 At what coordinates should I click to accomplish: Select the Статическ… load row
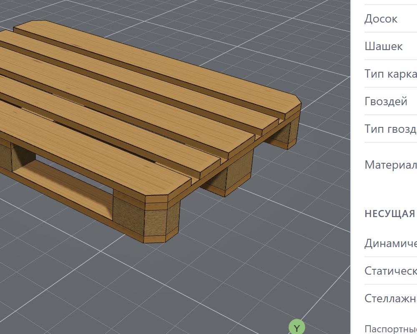tap(391, 271)
